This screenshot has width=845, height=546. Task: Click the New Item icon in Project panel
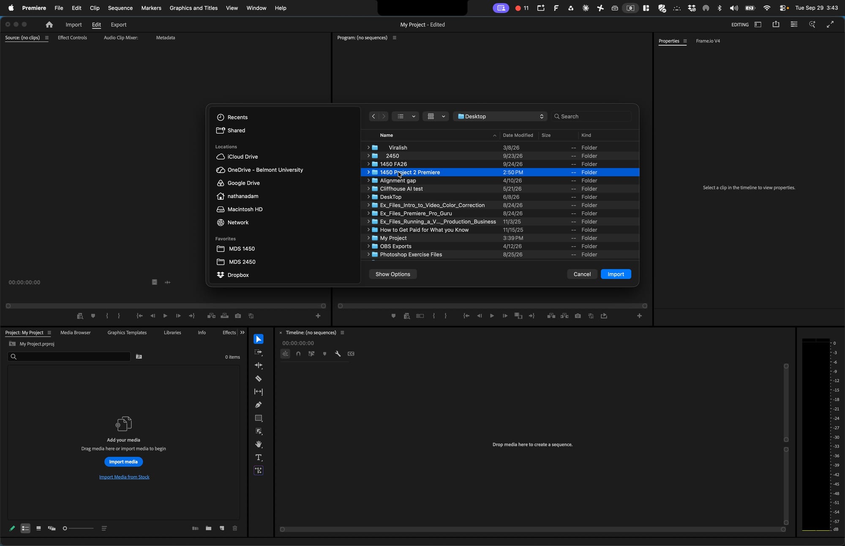[222, 528]
